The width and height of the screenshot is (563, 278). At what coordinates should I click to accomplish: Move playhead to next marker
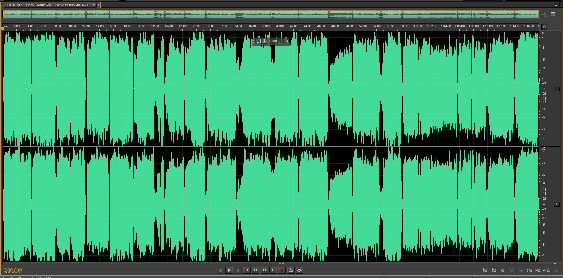coord(273,270)
